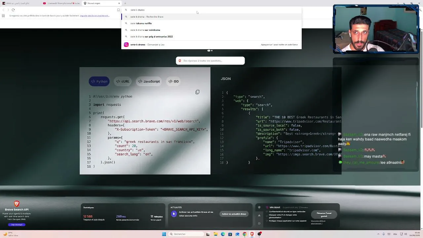423x238 pixels.
Task: Click the purple news icon in Actualités card
Action: 174,214
